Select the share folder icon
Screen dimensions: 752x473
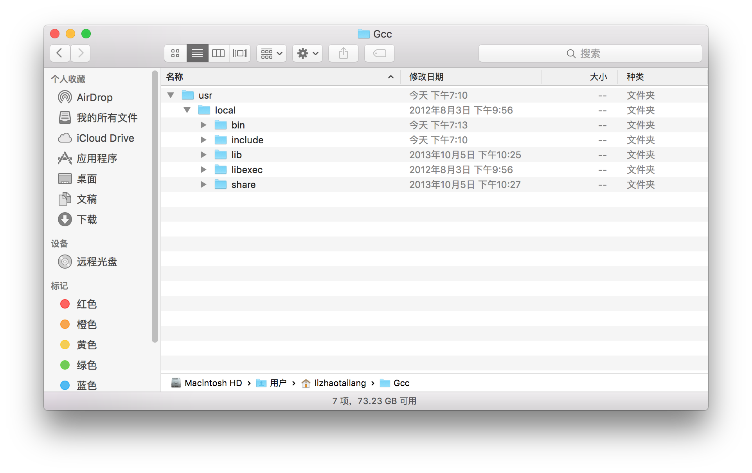(221, 184)
